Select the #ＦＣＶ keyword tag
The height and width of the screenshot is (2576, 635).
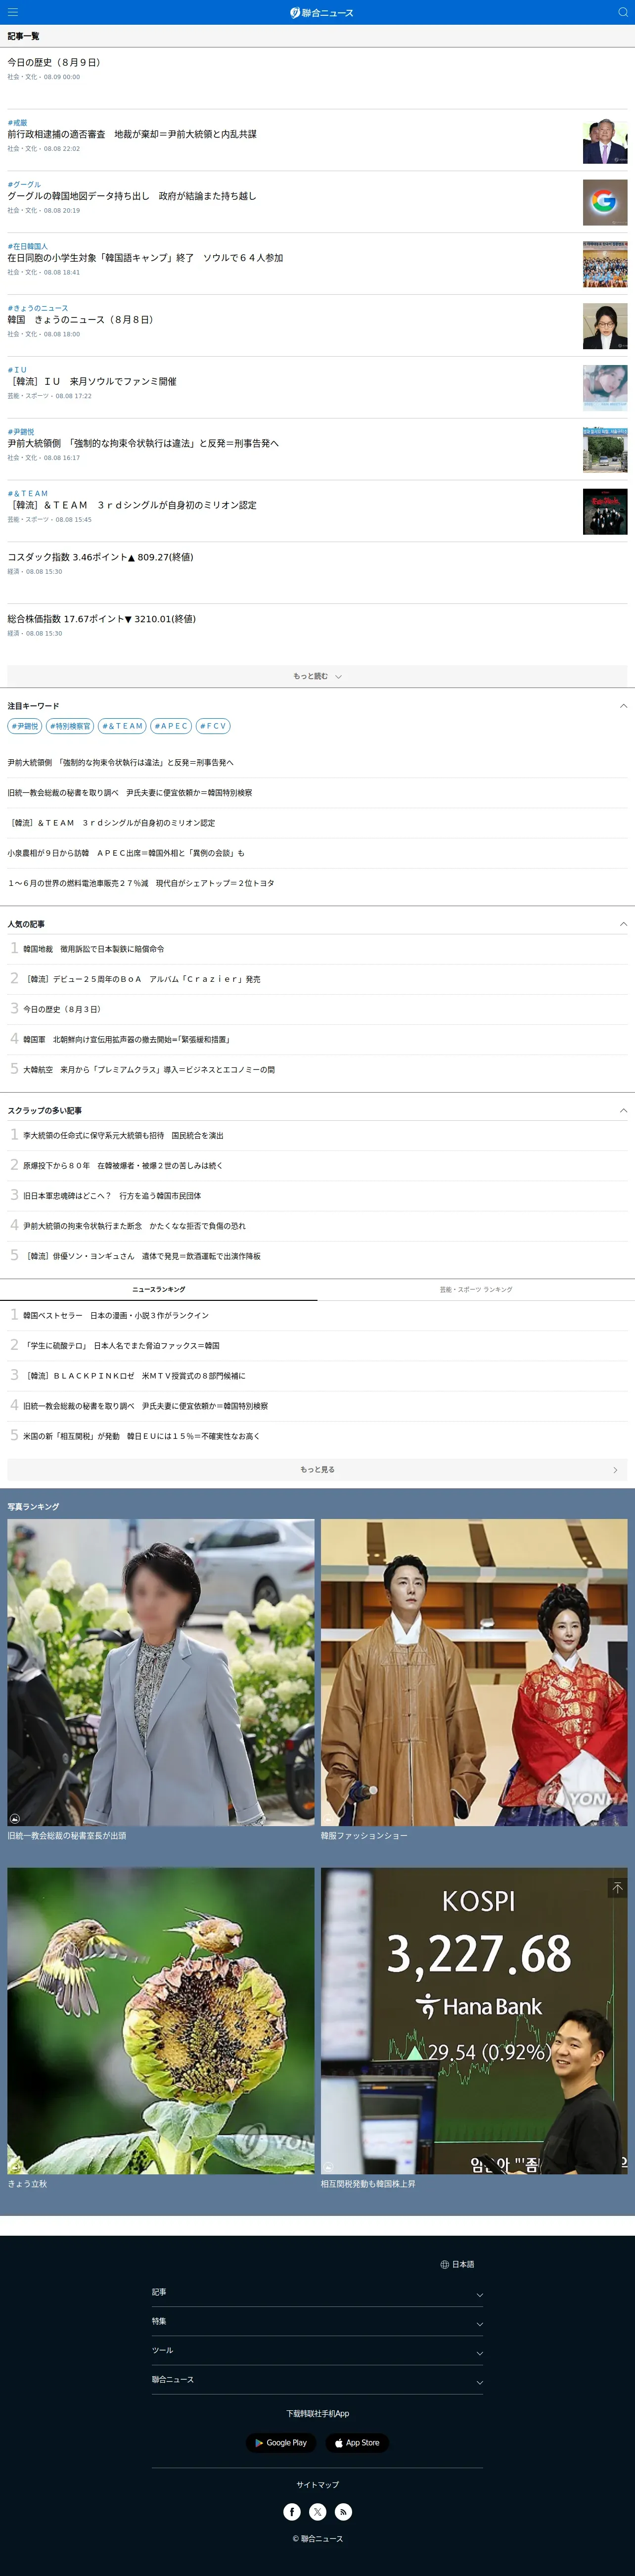pyautogui.click(x=213, y=726)
